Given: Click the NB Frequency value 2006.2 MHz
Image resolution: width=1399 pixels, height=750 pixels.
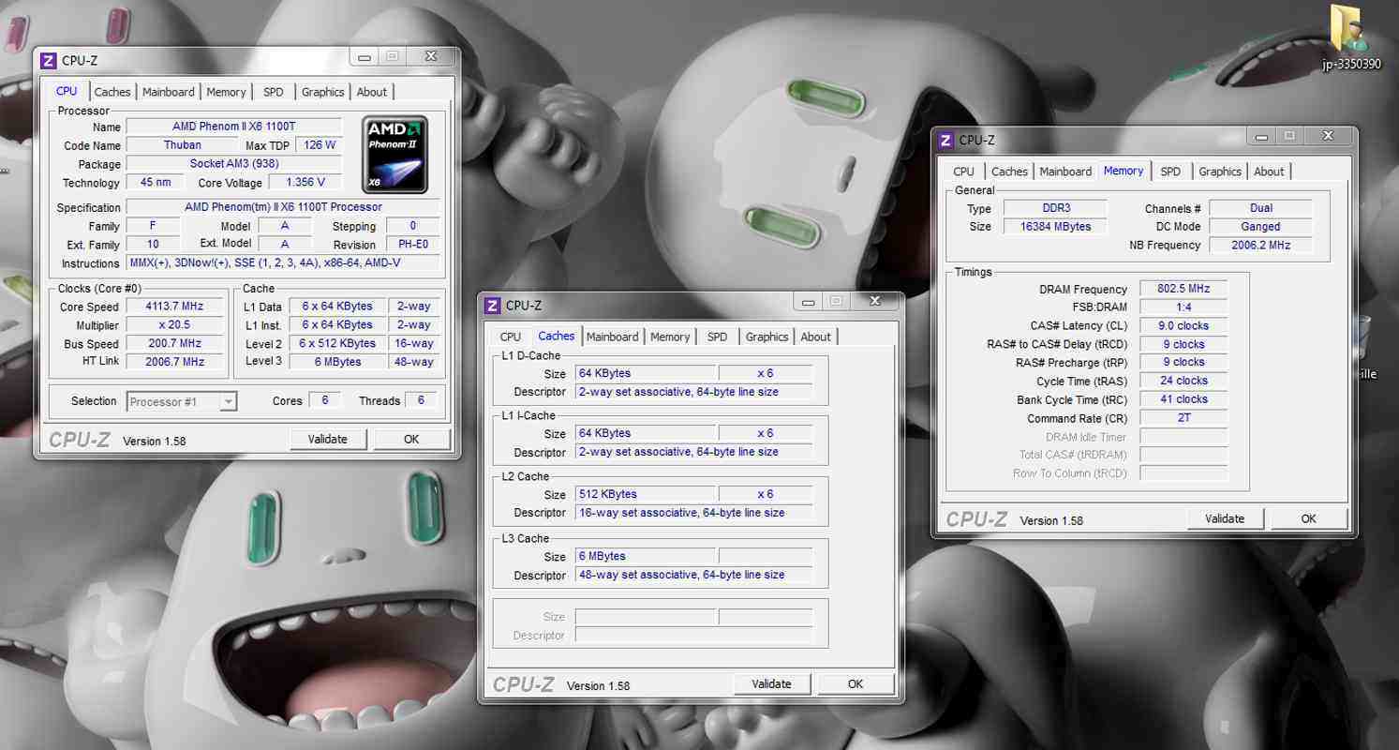Looking at the screenshot, I should [1260, 245].
